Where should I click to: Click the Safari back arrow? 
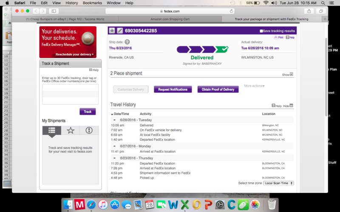(x=36, y=11)
